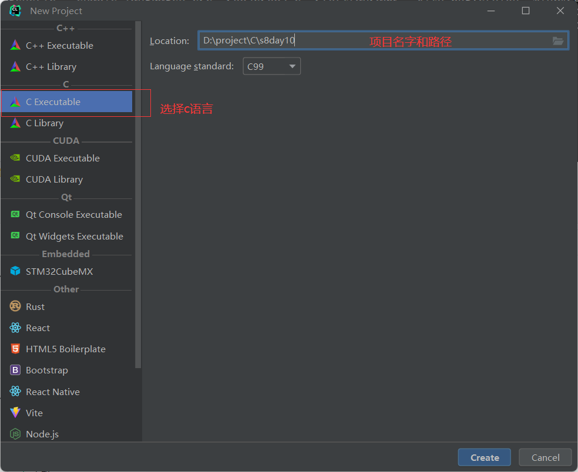Select C++ Executable project type
Image resolution: width=578 pixels, height=472 pixels.
(66, 45)
